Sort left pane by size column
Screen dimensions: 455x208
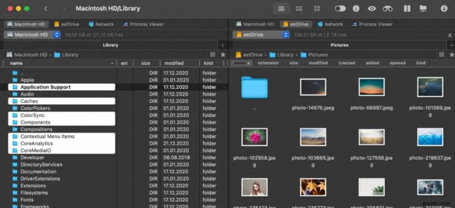tap(146, 63)
